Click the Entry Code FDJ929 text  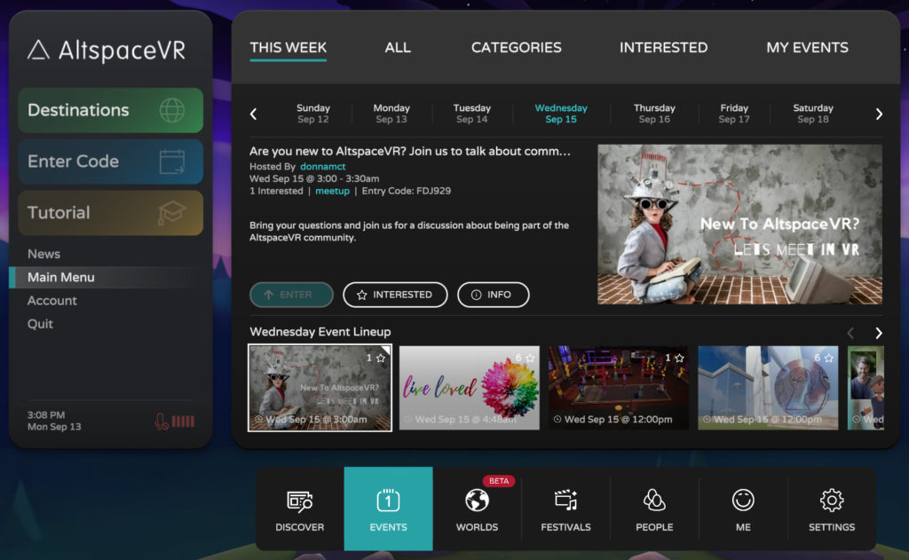[407, 191]
